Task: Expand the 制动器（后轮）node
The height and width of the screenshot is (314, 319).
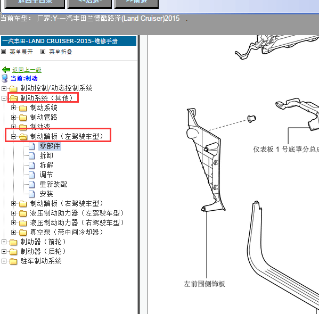Action: pyautogui.click(x=4, y=251)
